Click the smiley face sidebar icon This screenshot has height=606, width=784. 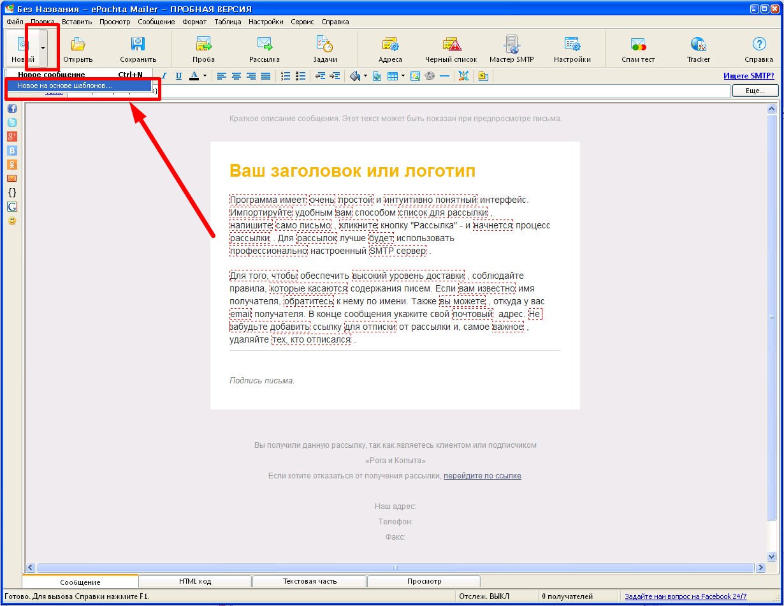pyautogui.click(x=12, y=221)
